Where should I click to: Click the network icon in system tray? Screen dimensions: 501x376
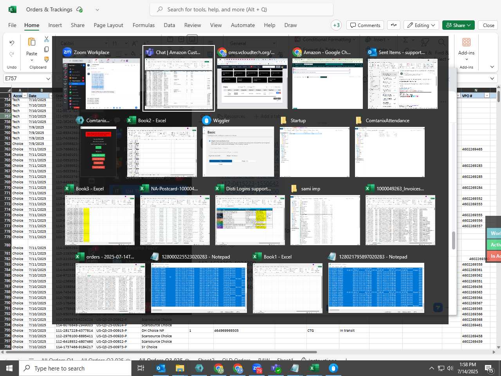click(441, 368)
